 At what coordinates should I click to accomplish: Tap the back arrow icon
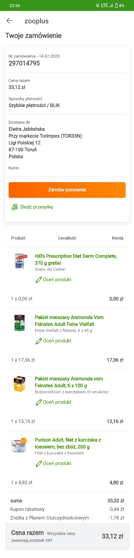[10, 21]
